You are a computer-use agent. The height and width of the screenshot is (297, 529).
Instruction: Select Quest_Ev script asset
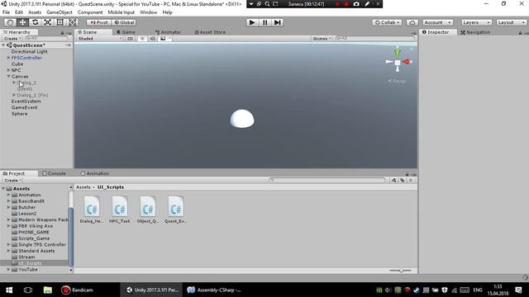click(175, 210)
